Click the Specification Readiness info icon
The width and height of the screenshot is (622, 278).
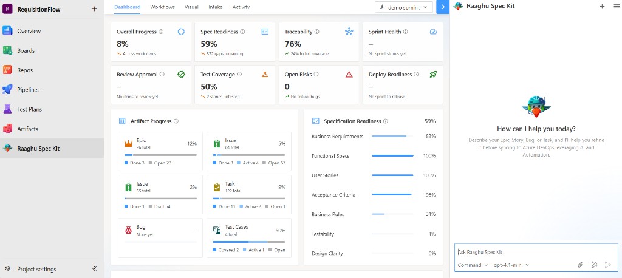(386, 121)
